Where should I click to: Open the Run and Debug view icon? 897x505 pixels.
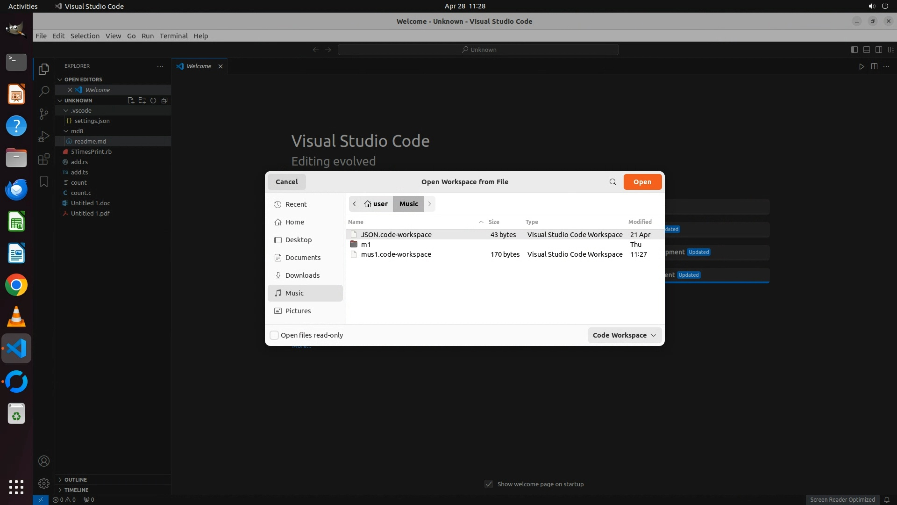pos(44,136)
